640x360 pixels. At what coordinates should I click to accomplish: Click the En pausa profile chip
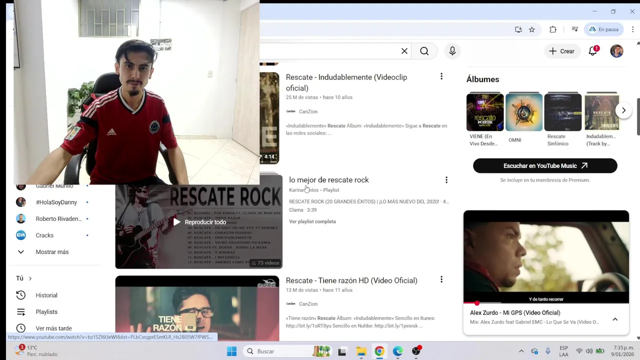pyautogui.click(x=603, y=29)
